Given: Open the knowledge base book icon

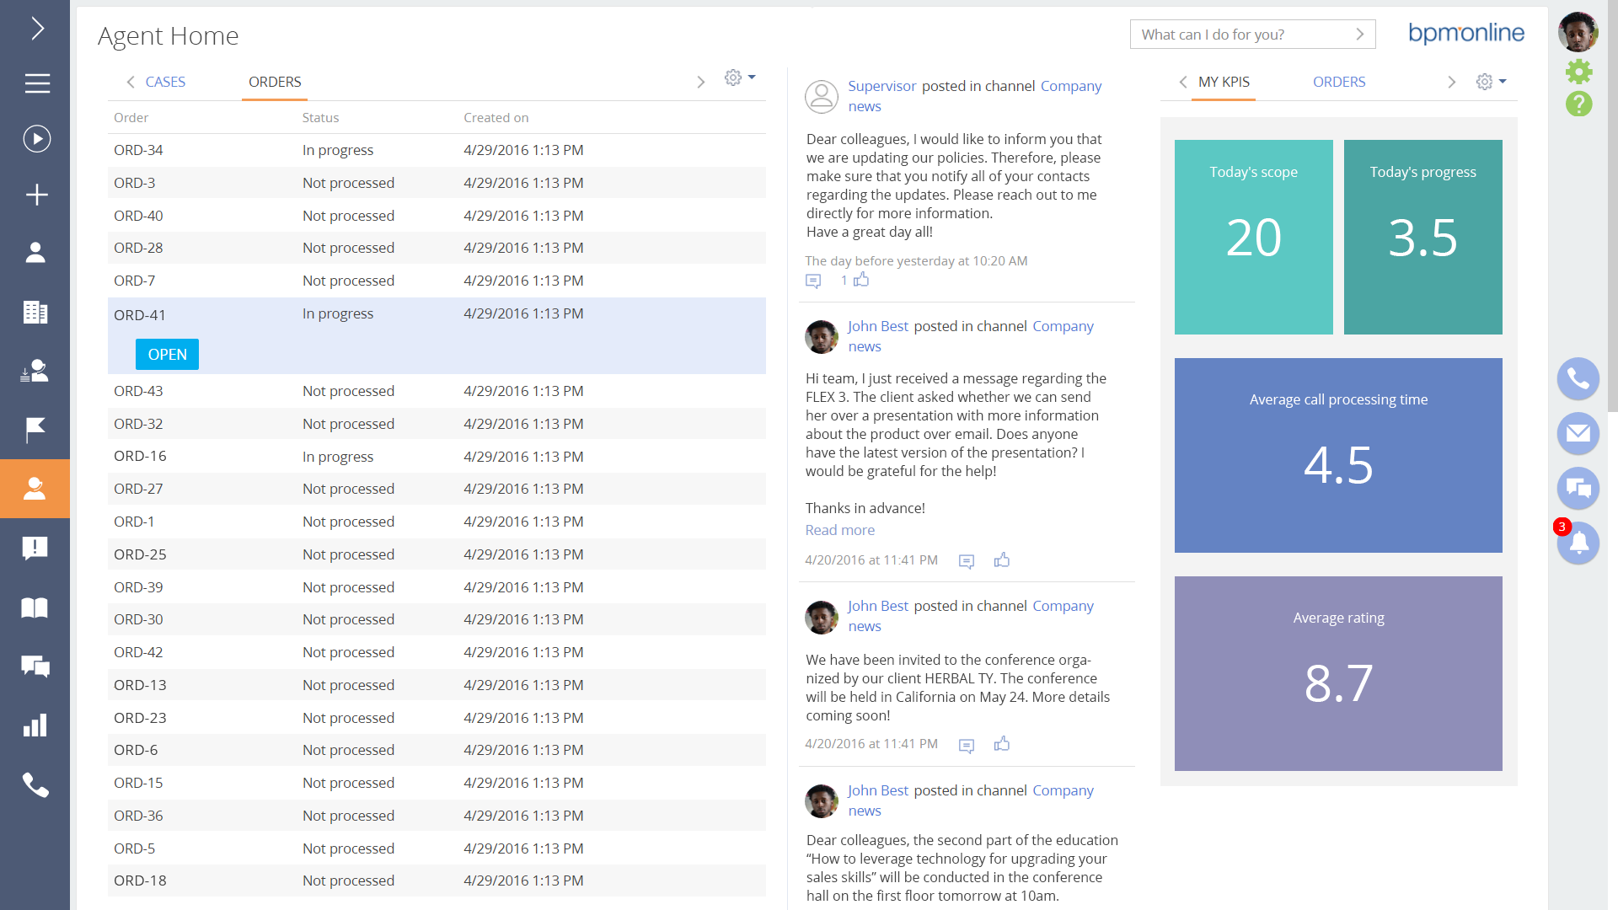Looking at the screenshot, I should [35, 608].
